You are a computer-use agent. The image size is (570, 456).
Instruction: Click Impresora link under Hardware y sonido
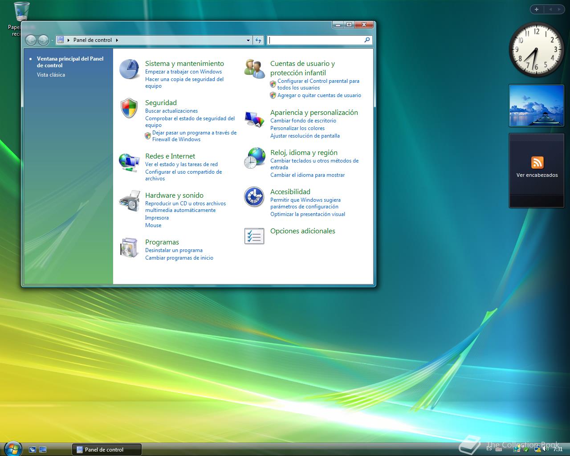[x=157, y=218]
